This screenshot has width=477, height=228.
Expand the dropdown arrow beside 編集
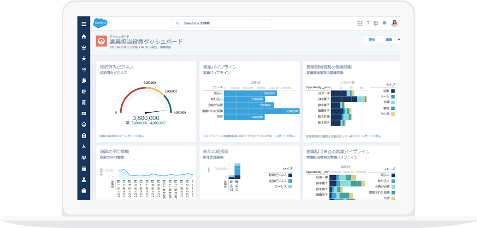tap(399, 40)
